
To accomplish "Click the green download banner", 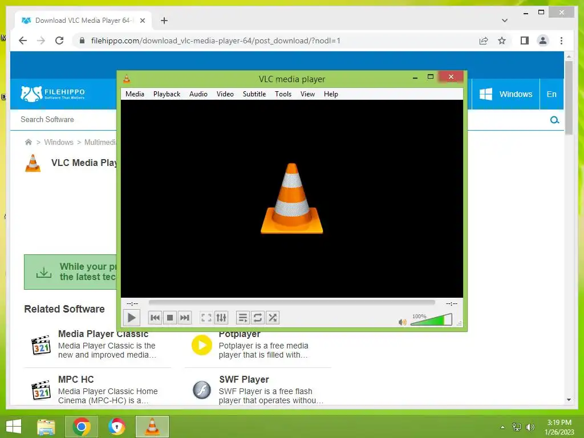I will (70, 272).
